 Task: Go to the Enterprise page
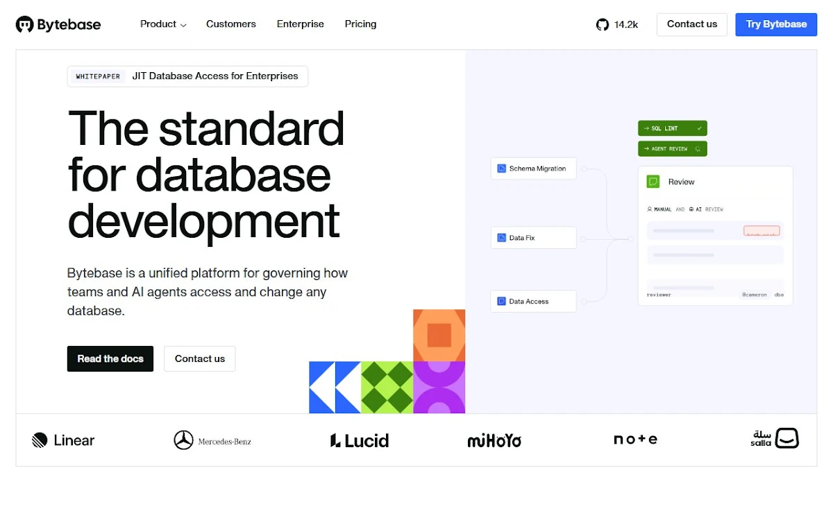(301, 24)
